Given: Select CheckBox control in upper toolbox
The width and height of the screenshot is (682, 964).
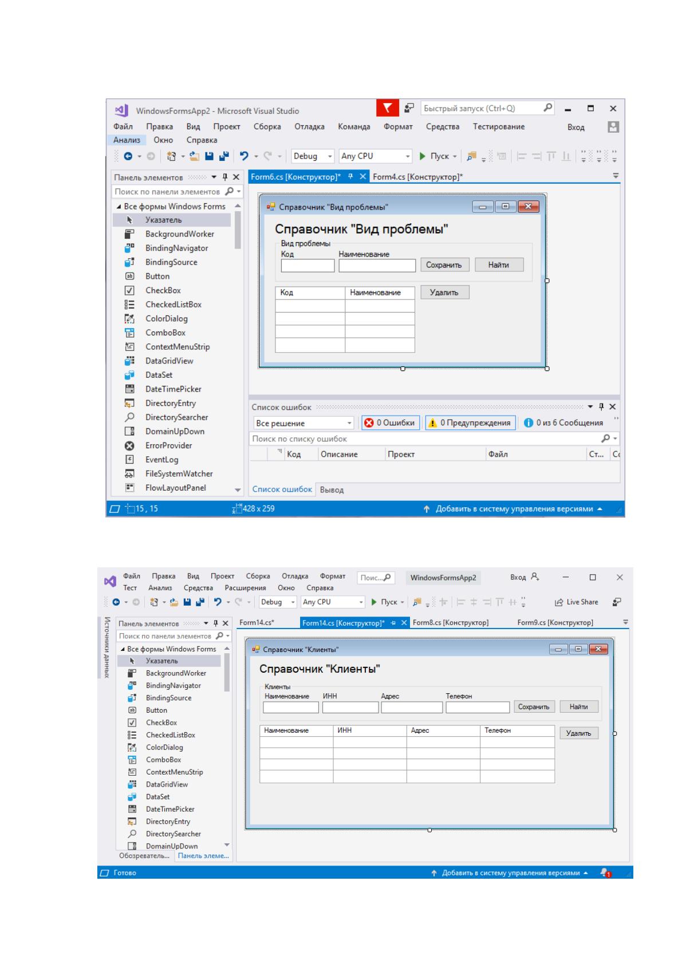Looking at the screenshot, I should (x=163, y=290).
